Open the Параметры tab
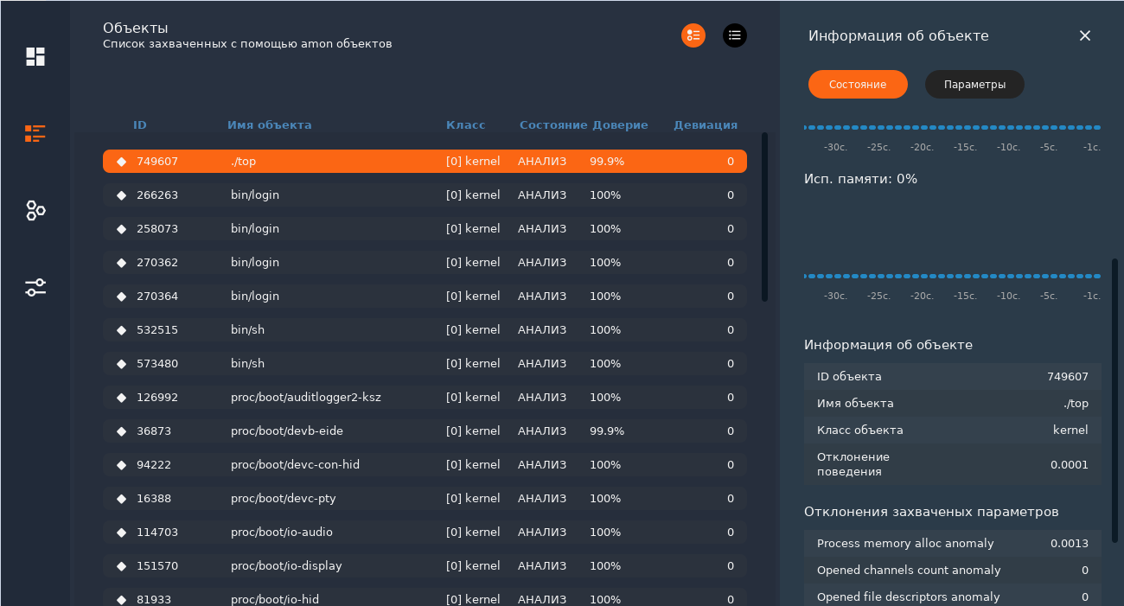1124x606 pixels. point(974,85)
